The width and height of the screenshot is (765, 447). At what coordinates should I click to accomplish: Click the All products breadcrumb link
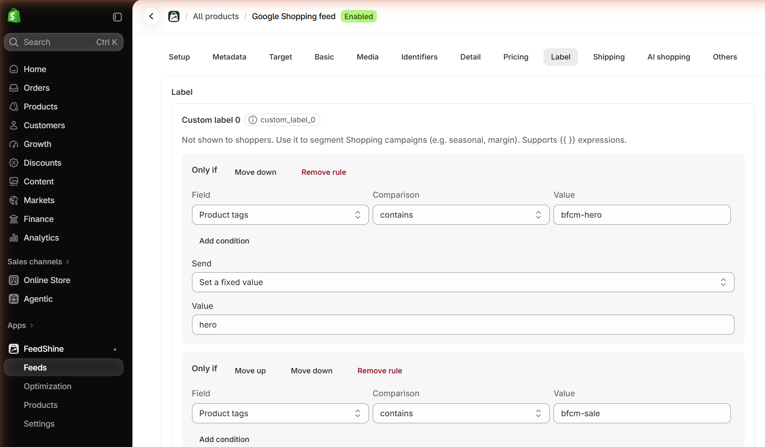[216, 16]
